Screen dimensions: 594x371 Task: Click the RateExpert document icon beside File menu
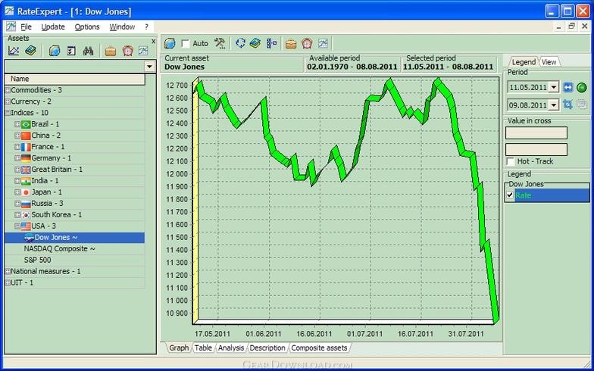click(11, 26)
